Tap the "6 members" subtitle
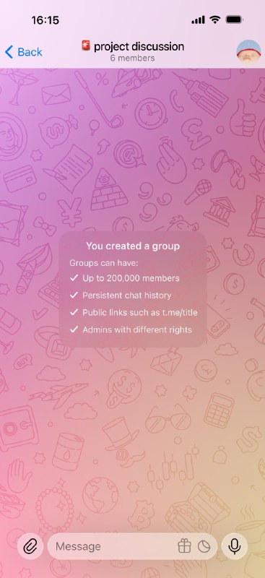 point(132,59)
